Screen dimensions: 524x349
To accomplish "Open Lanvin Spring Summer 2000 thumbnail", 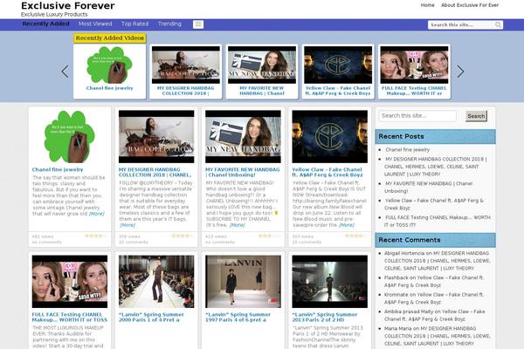I will (156, 282).
